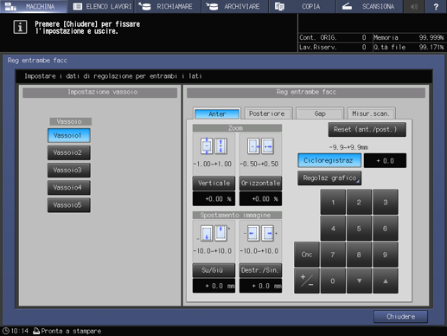Tap keypad digit 5

pos(359,229)
